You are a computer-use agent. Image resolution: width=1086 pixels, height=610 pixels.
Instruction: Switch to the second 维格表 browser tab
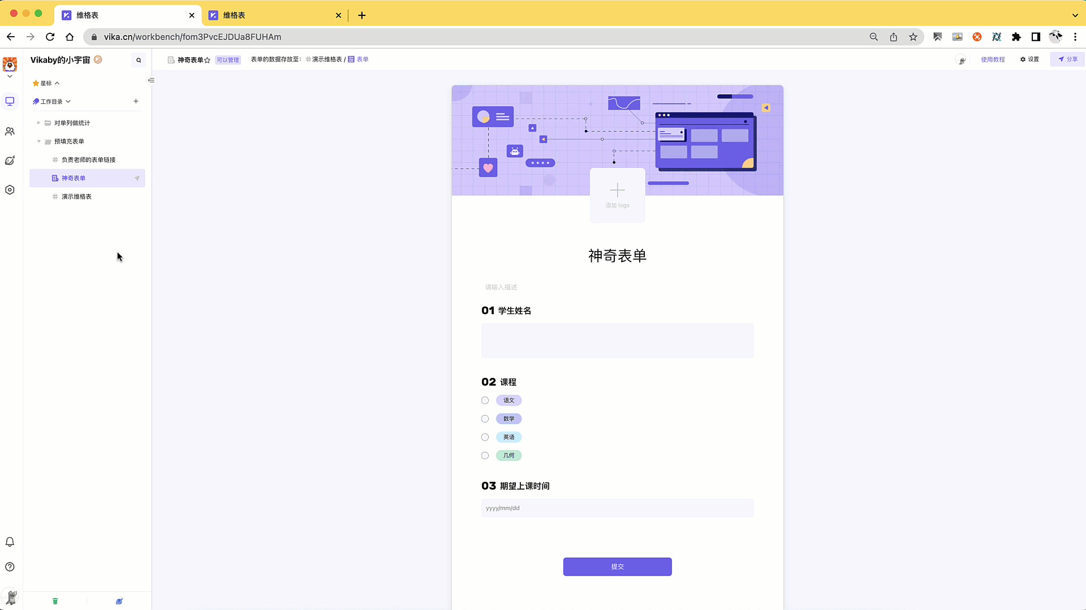coord(275,15)
